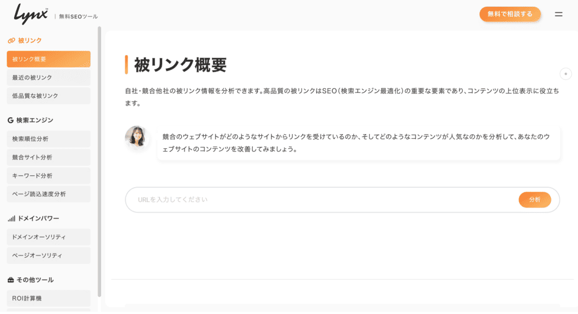Click the 被リンク概要 page heading
578x314 pixels.
pos(180,65)
